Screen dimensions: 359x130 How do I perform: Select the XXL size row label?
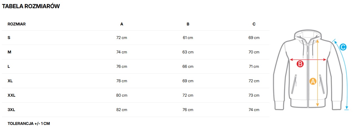(12, 95)
